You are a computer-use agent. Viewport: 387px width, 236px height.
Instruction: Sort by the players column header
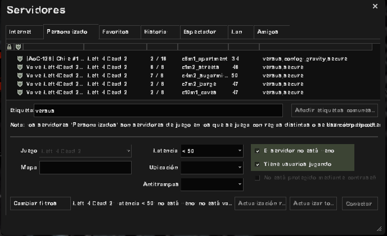162,47
